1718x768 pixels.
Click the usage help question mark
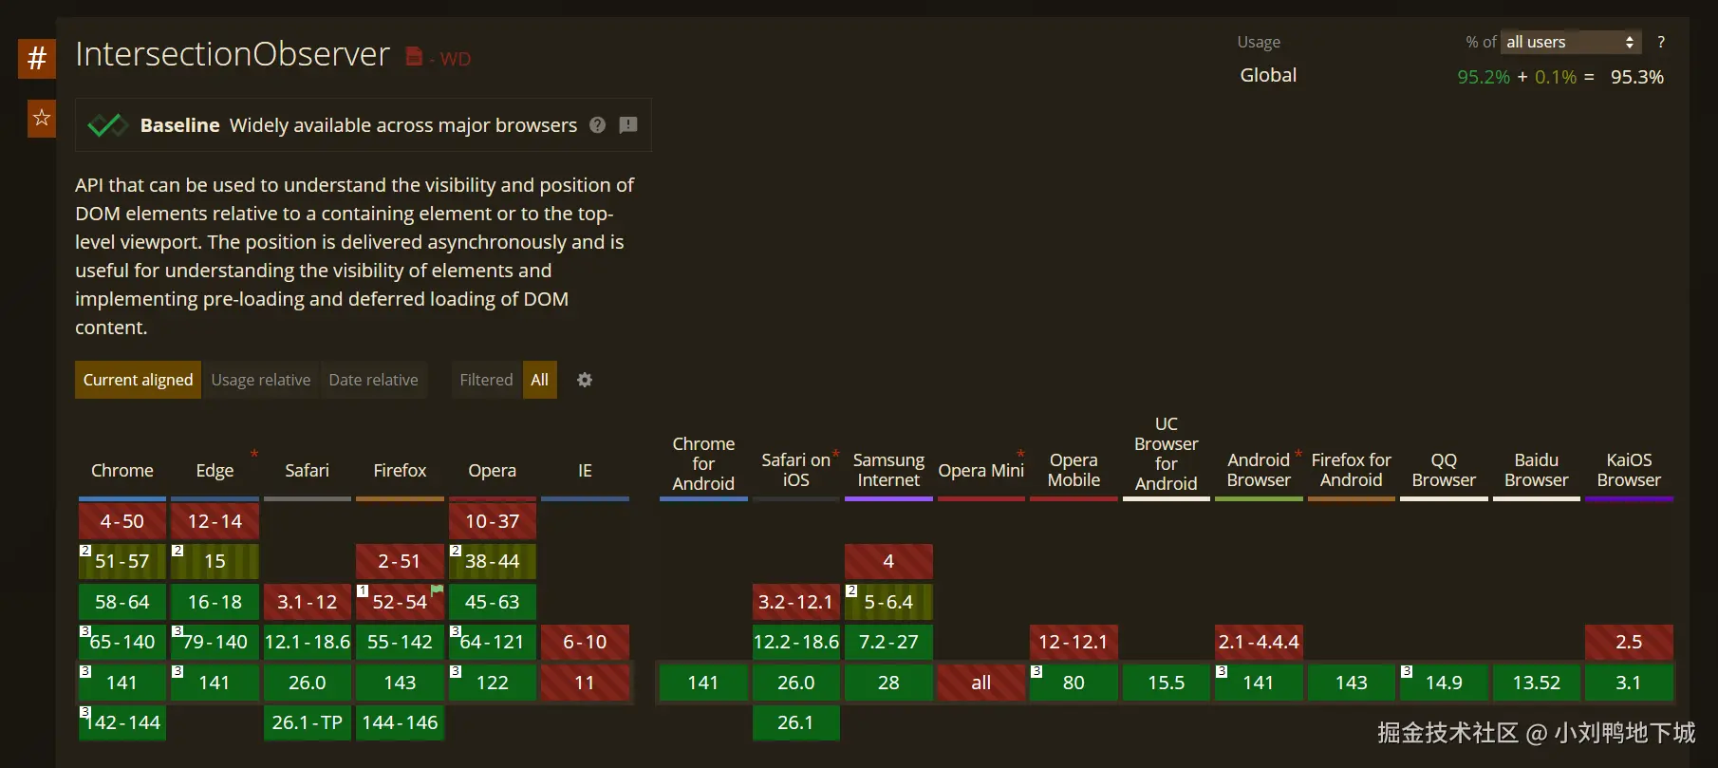click(1661, 42)
